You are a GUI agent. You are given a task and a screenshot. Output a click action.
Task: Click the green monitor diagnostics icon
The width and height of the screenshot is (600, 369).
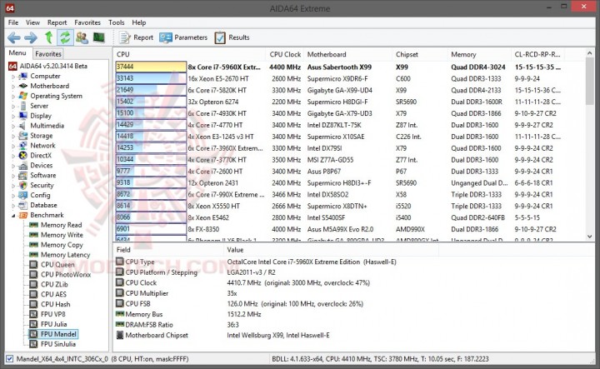click(98, 37)
